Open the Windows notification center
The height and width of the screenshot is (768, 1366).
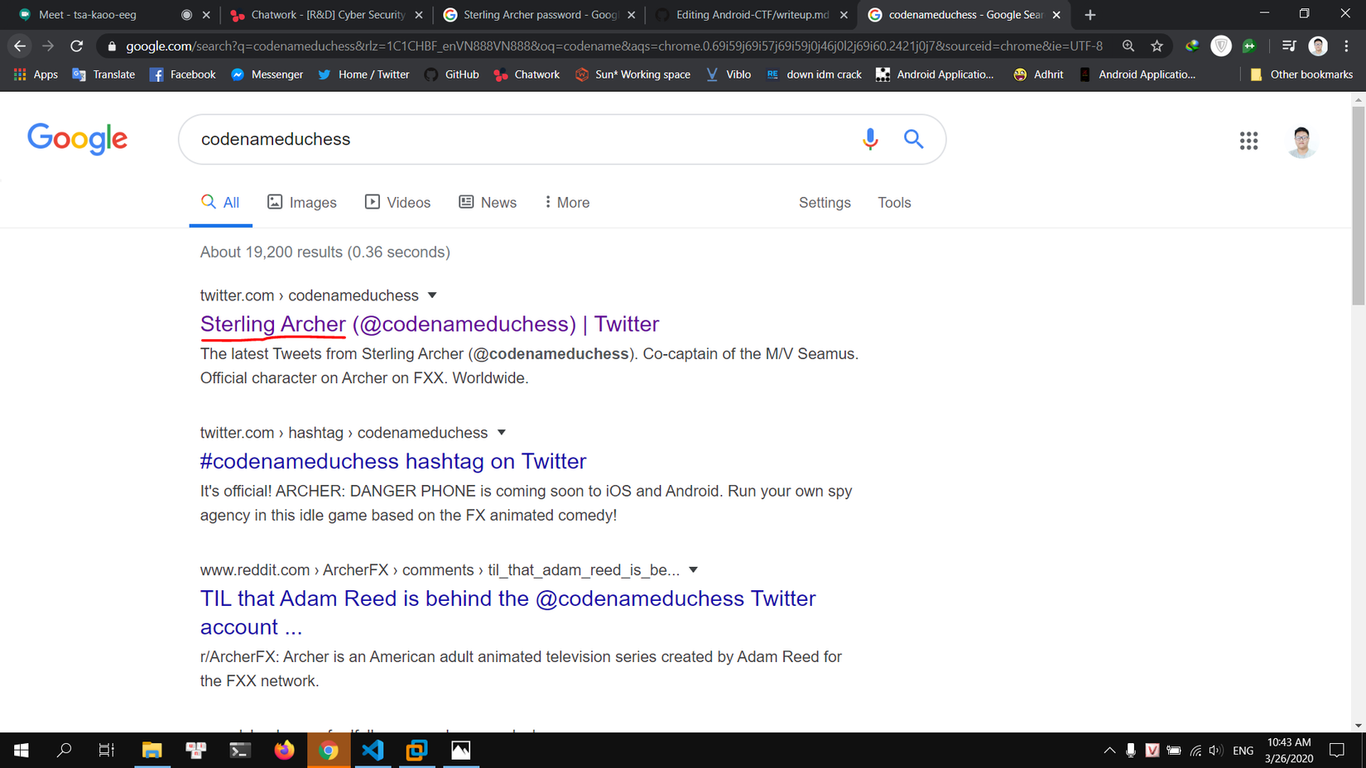(x=1336, y=750)
